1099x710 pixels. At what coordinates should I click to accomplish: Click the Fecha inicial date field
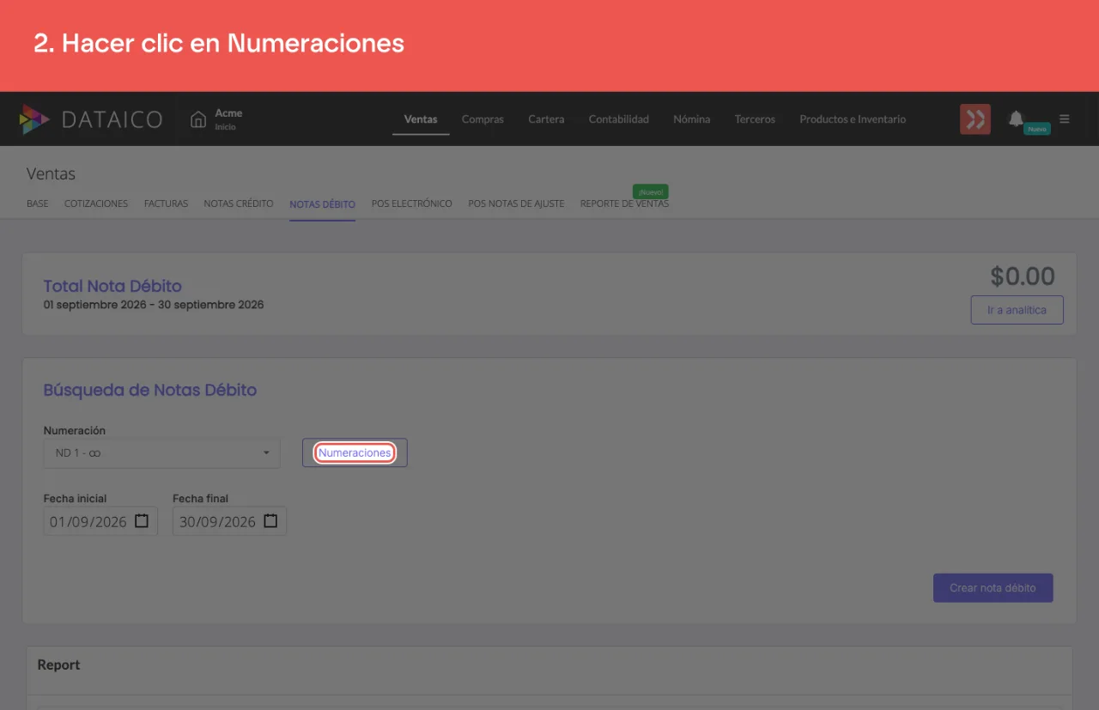click(x=100, y=521)
